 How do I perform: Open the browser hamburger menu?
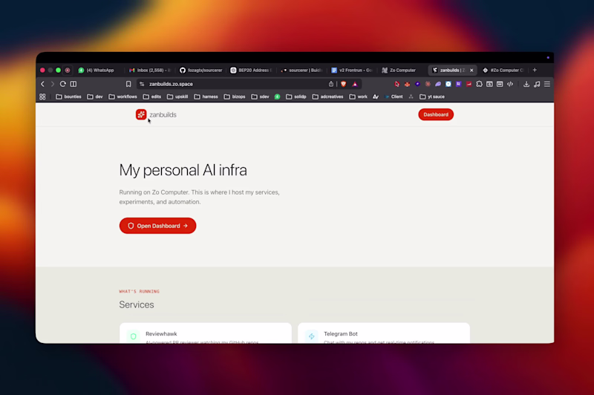547,84
